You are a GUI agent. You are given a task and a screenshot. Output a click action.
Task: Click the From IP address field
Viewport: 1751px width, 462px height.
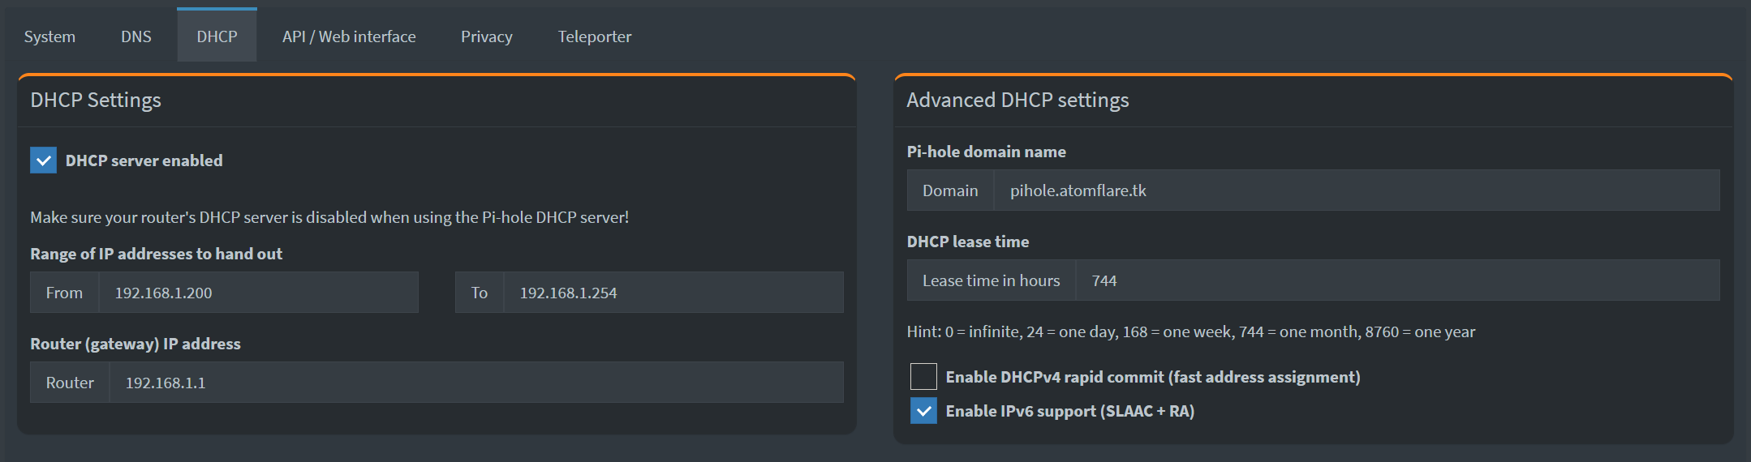coord(258,293)
